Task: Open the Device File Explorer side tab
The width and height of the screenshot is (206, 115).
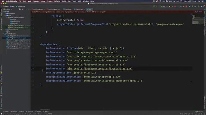Action: point(205,103)
